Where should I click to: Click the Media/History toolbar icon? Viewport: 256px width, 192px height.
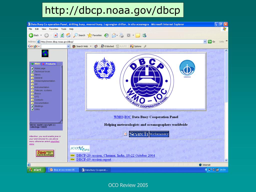(106, 35)
